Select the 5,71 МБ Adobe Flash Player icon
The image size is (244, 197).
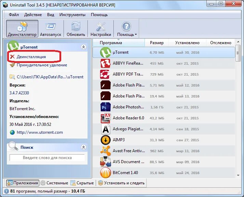(x=106, y=85)
